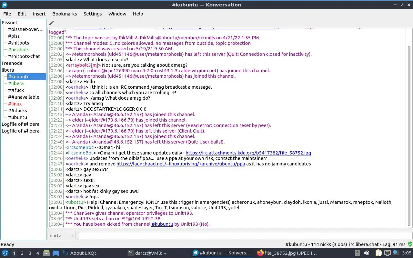Open the Help menu

138,14
